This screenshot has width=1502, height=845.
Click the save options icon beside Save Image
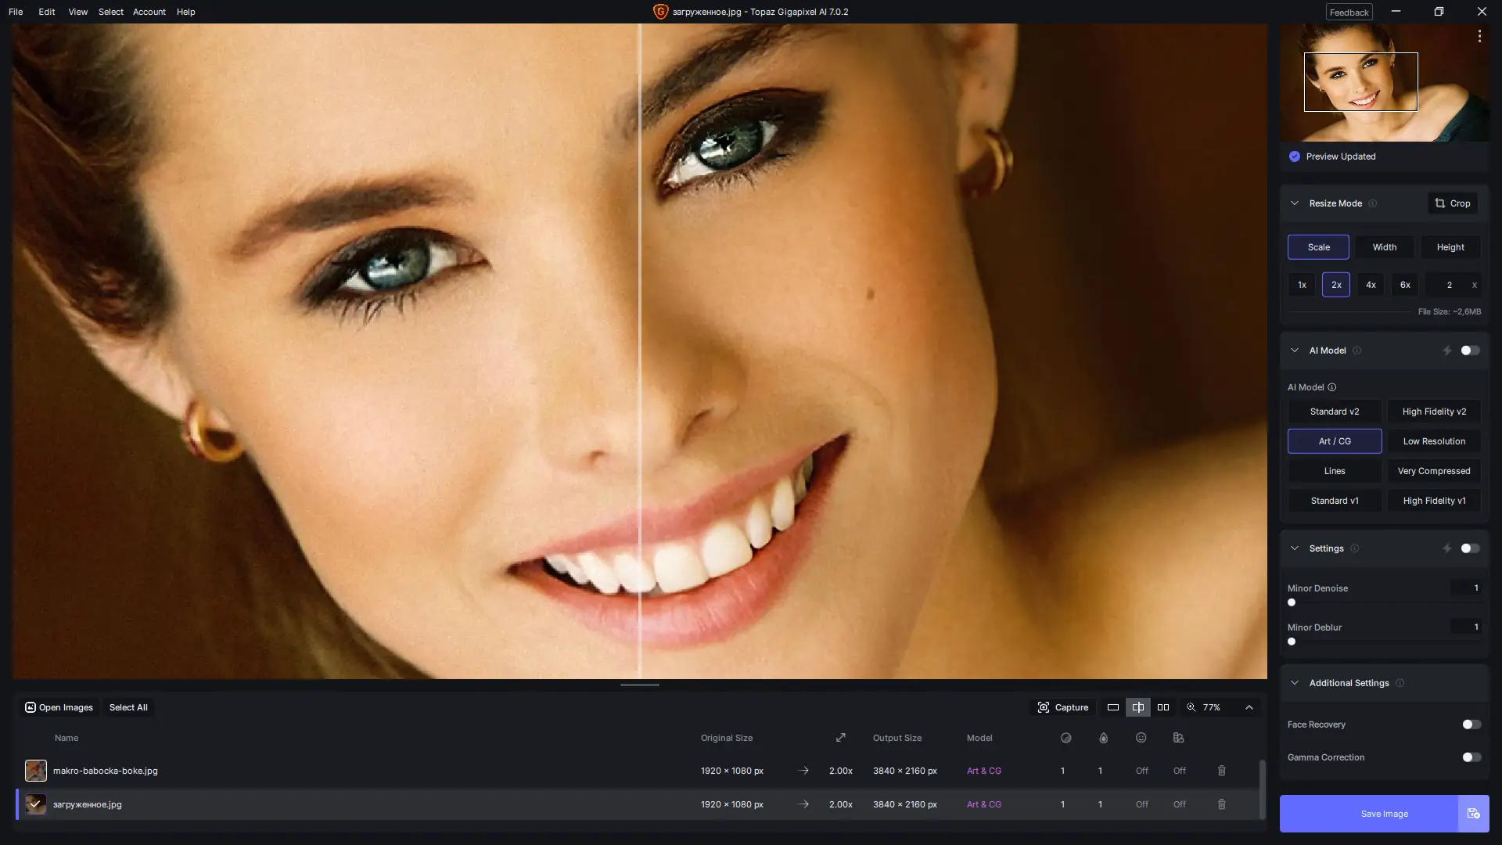(1473, 814)
